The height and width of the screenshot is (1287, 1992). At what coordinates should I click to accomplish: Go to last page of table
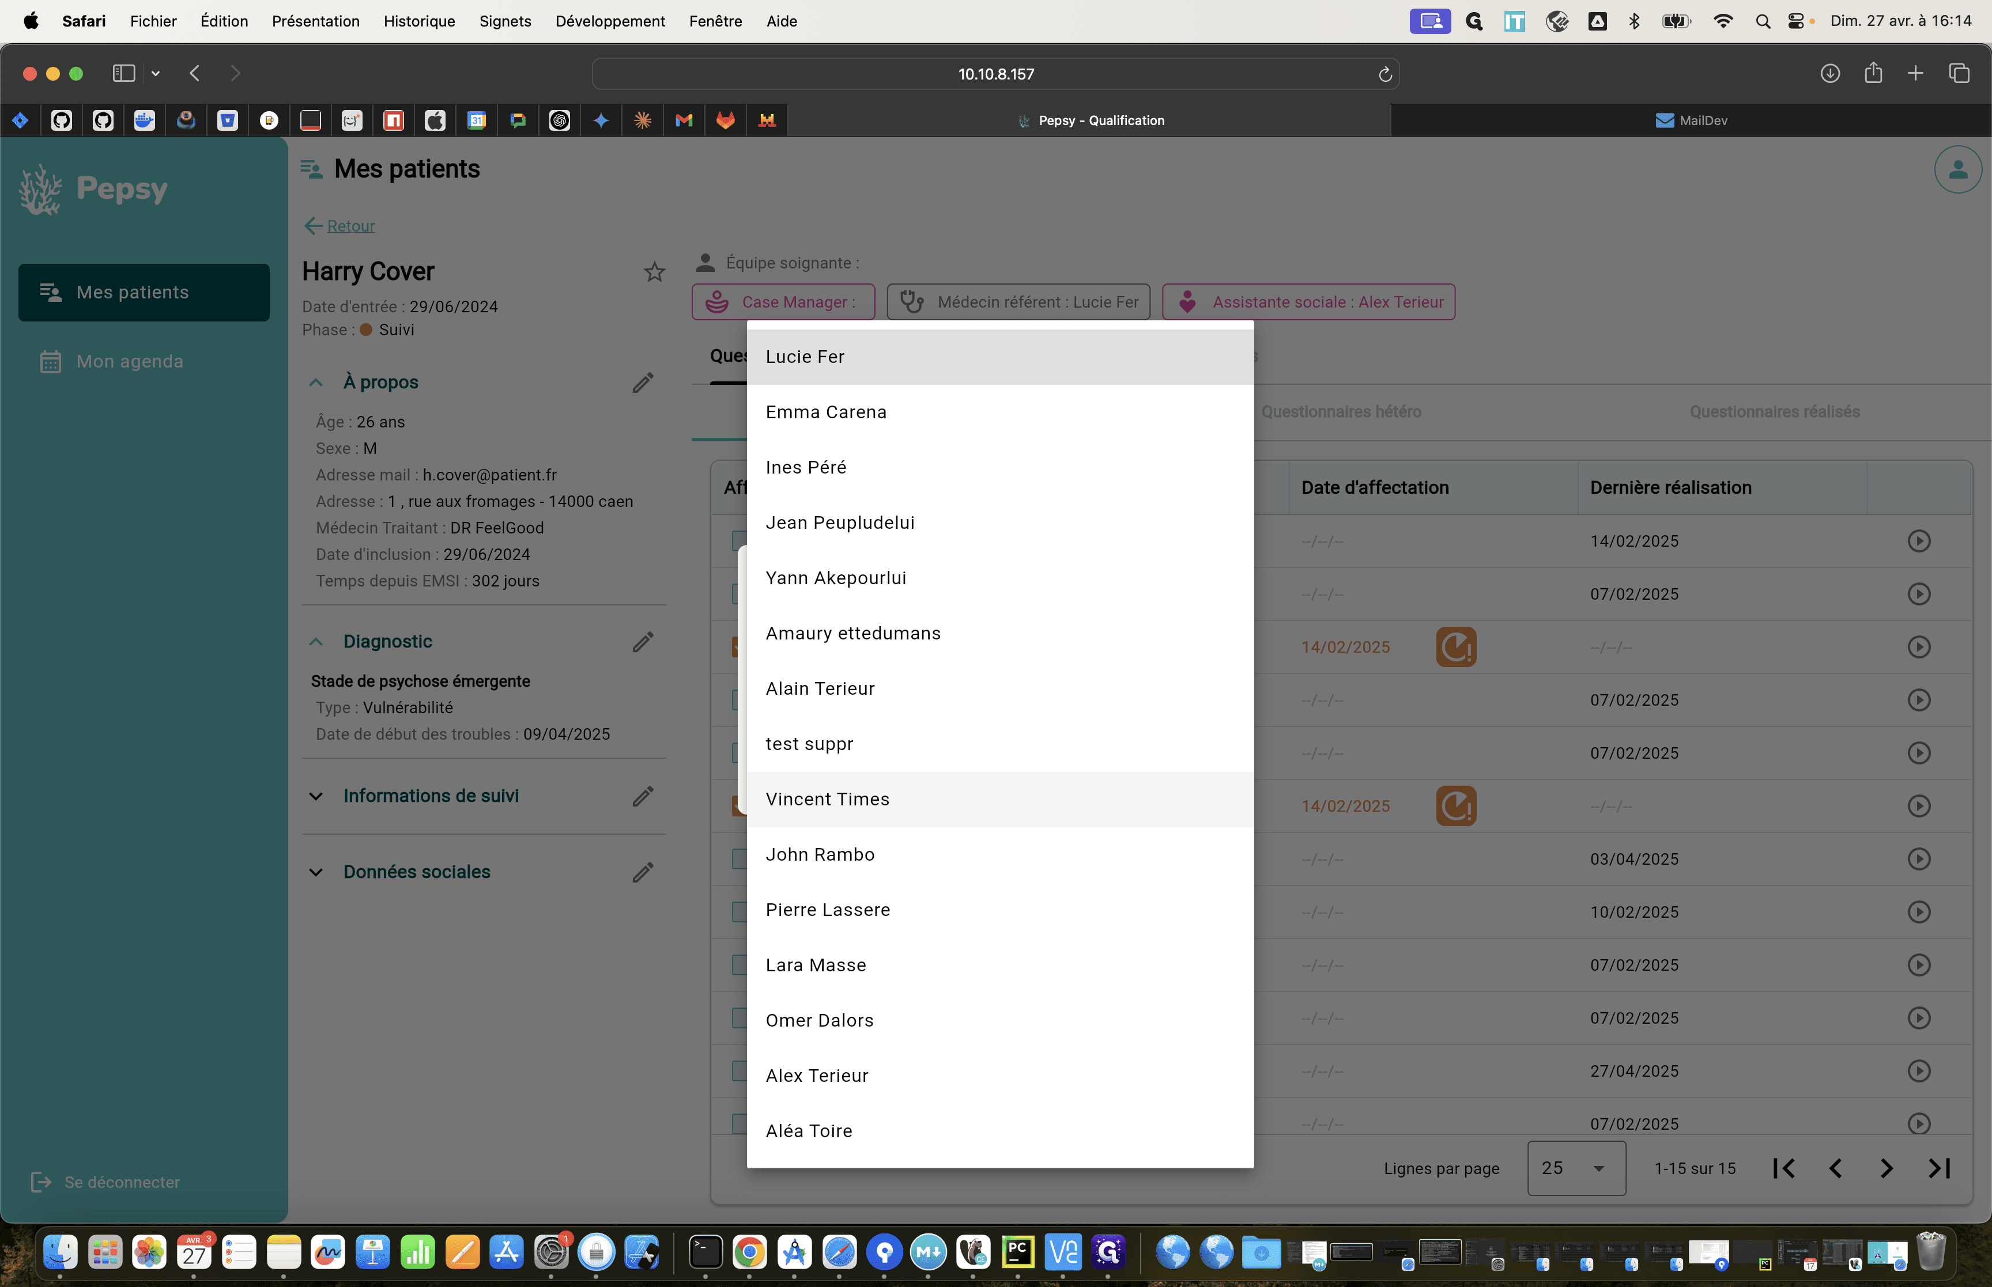pos(1938,1168)
